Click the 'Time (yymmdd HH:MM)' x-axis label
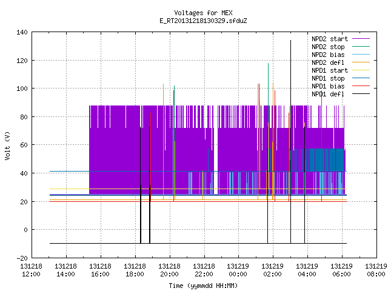The width and height of the screenshot is (388, 291). pos(203,286)
